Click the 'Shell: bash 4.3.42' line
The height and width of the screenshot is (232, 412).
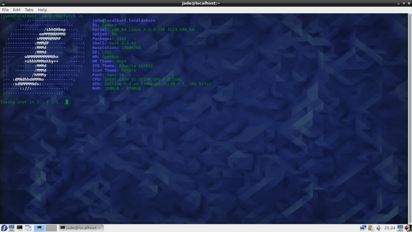coord(114,43)
